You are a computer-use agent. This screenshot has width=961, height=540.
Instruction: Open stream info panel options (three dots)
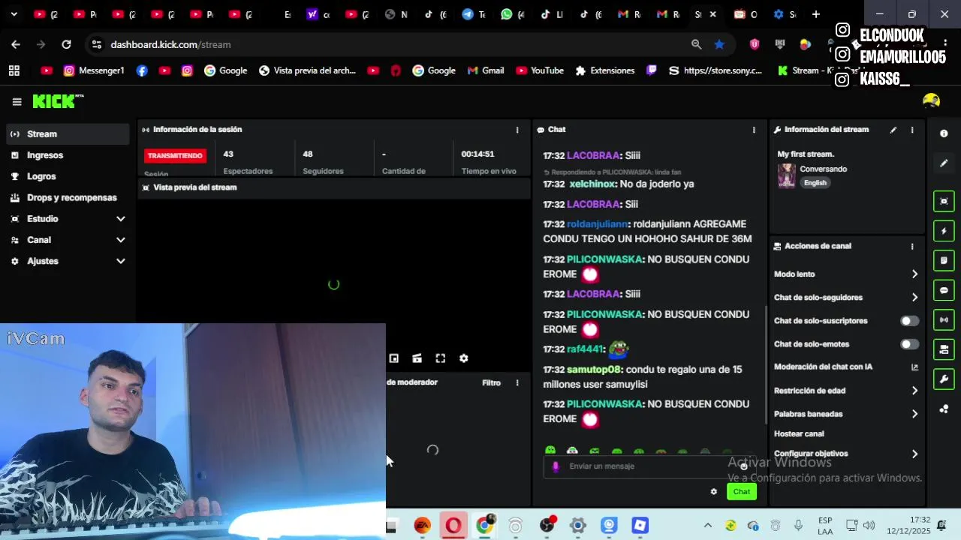912,130
